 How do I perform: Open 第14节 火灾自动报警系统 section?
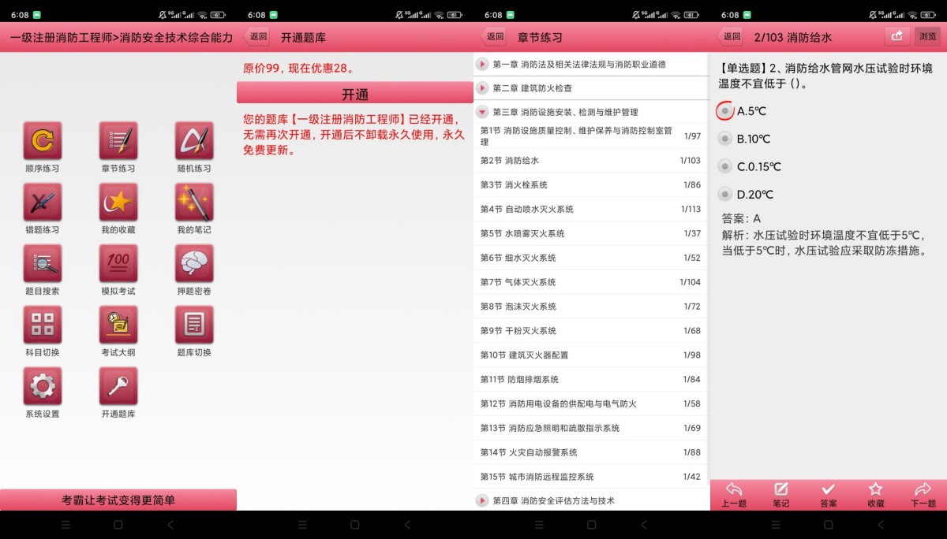point(592,453)
